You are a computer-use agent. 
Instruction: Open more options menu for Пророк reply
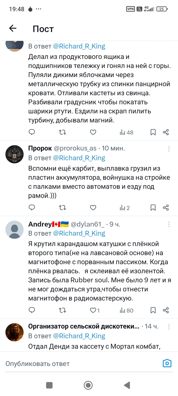(169, 149)
